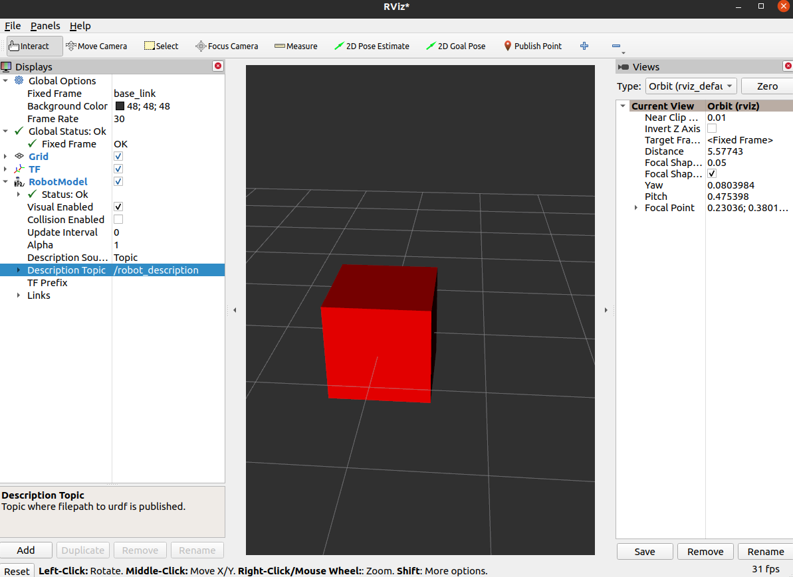This screenshot has width=793, height=577.
Task: Toggle the RobotModel display checkbox
Action: click(118, 181)
